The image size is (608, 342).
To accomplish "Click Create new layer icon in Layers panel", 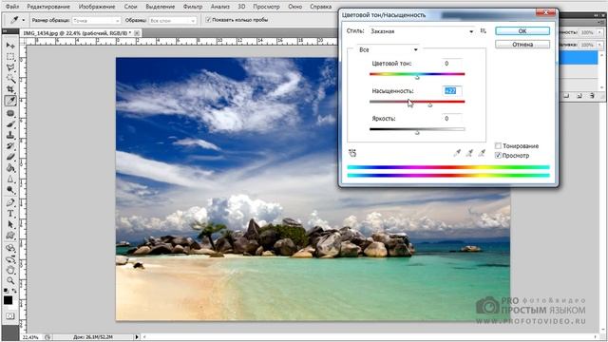I will tap(579, 95).
